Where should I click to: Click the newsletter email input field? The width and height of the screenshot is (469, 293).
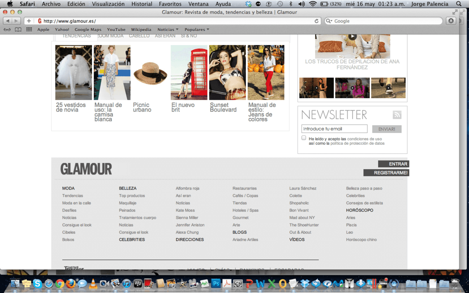coord(334,129)
